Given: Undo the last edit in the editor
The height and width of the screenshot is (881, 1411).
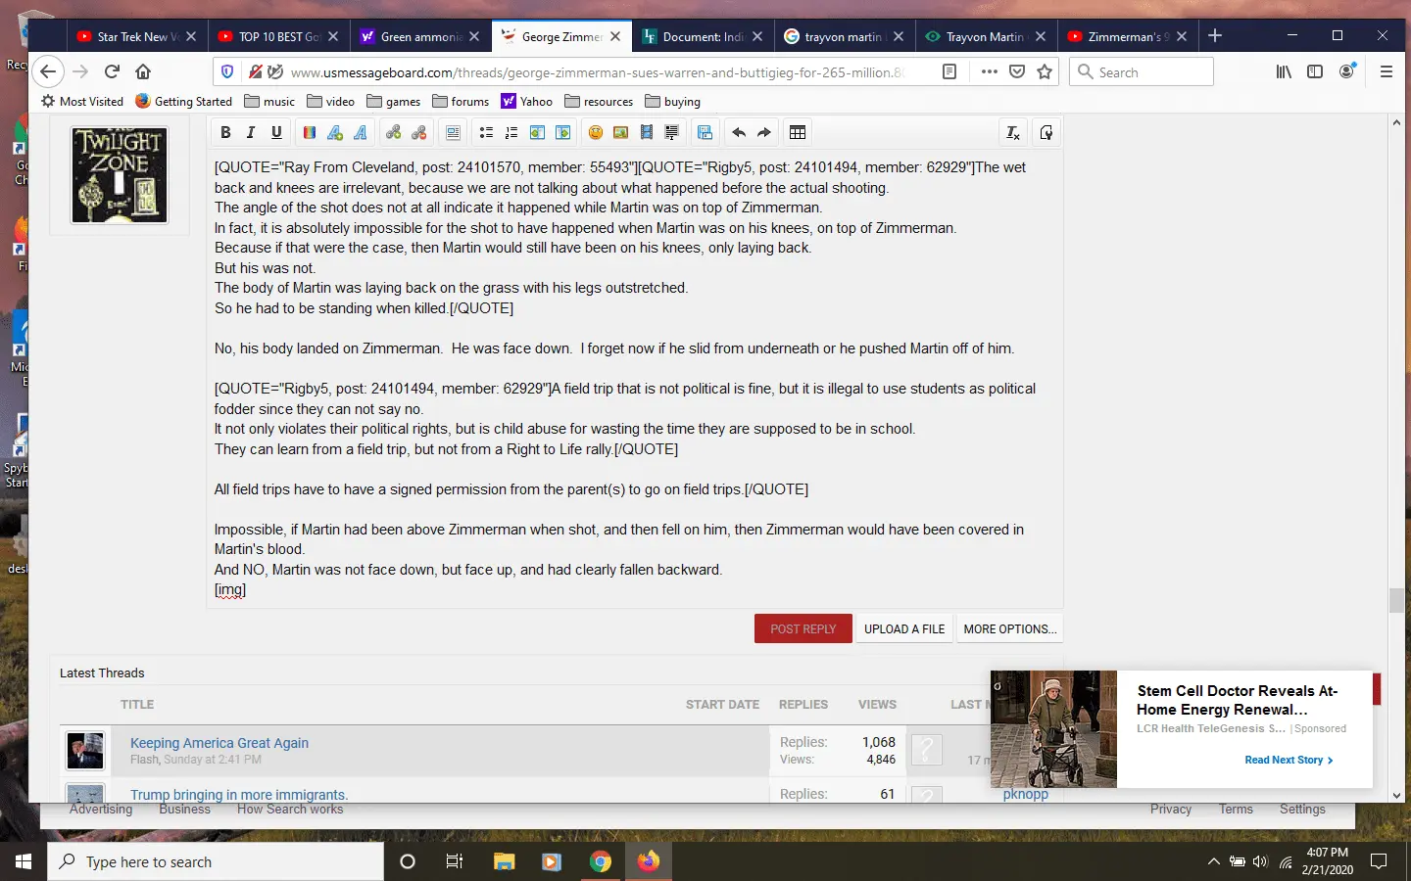Looking at the screenshot, I should (x=739, y=133).
